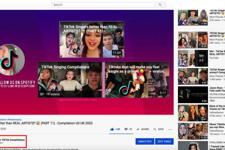The image size is (225, 150).
Task: Open TikTok Singing Compilations playlist card
Action: (x=70, y=80)
